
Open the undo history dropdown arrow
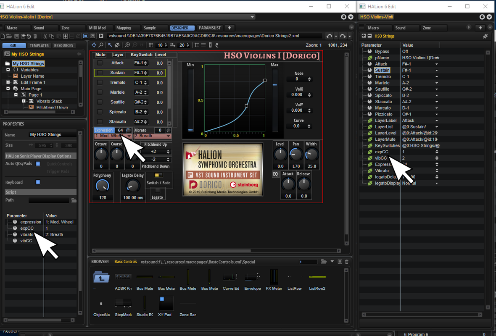pyautogui.click(x=336, y=37)
